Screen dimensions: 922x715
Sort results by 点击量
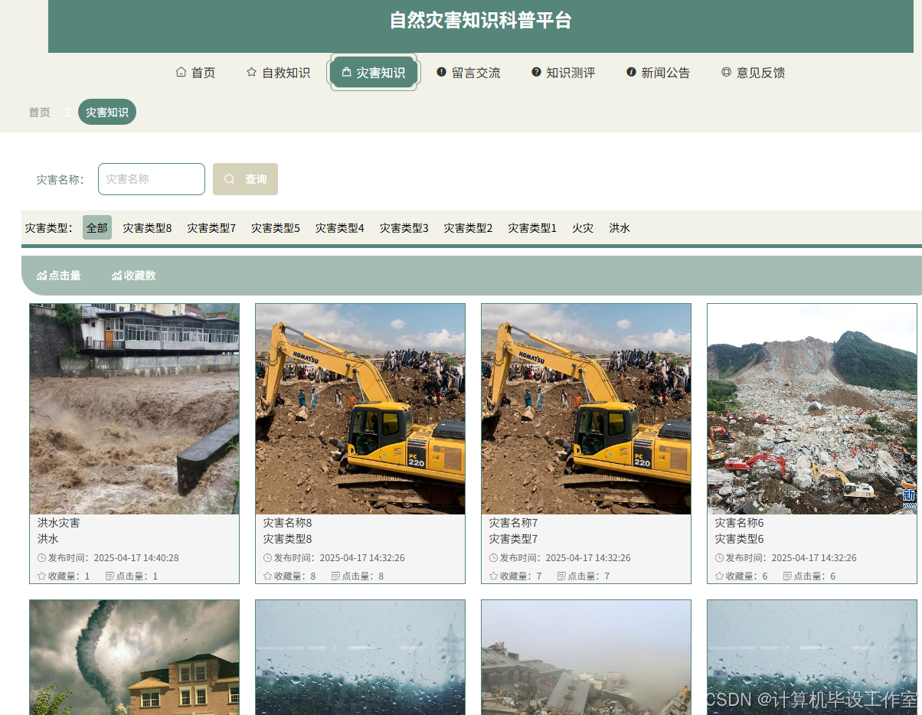click(59, 276)
